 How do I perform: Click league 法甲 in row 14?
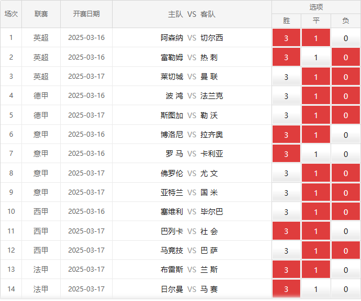click(41, 289)
